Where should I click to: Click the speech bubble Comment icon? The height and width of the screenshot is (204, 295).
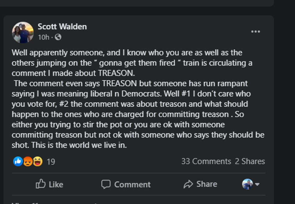tap(106, 184)
